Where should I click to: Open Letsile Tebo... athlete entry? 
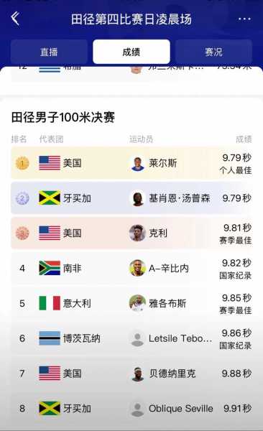click(180, 338)
